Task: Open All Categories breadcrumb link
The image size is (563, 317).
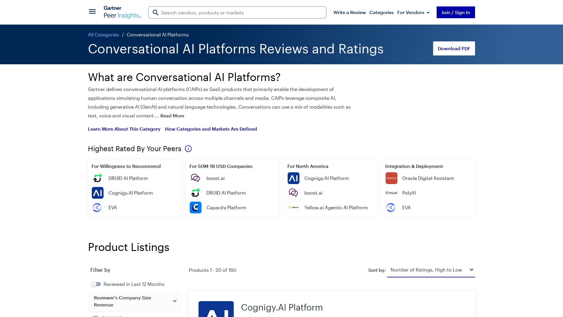Action: click(x=103, y=35)
